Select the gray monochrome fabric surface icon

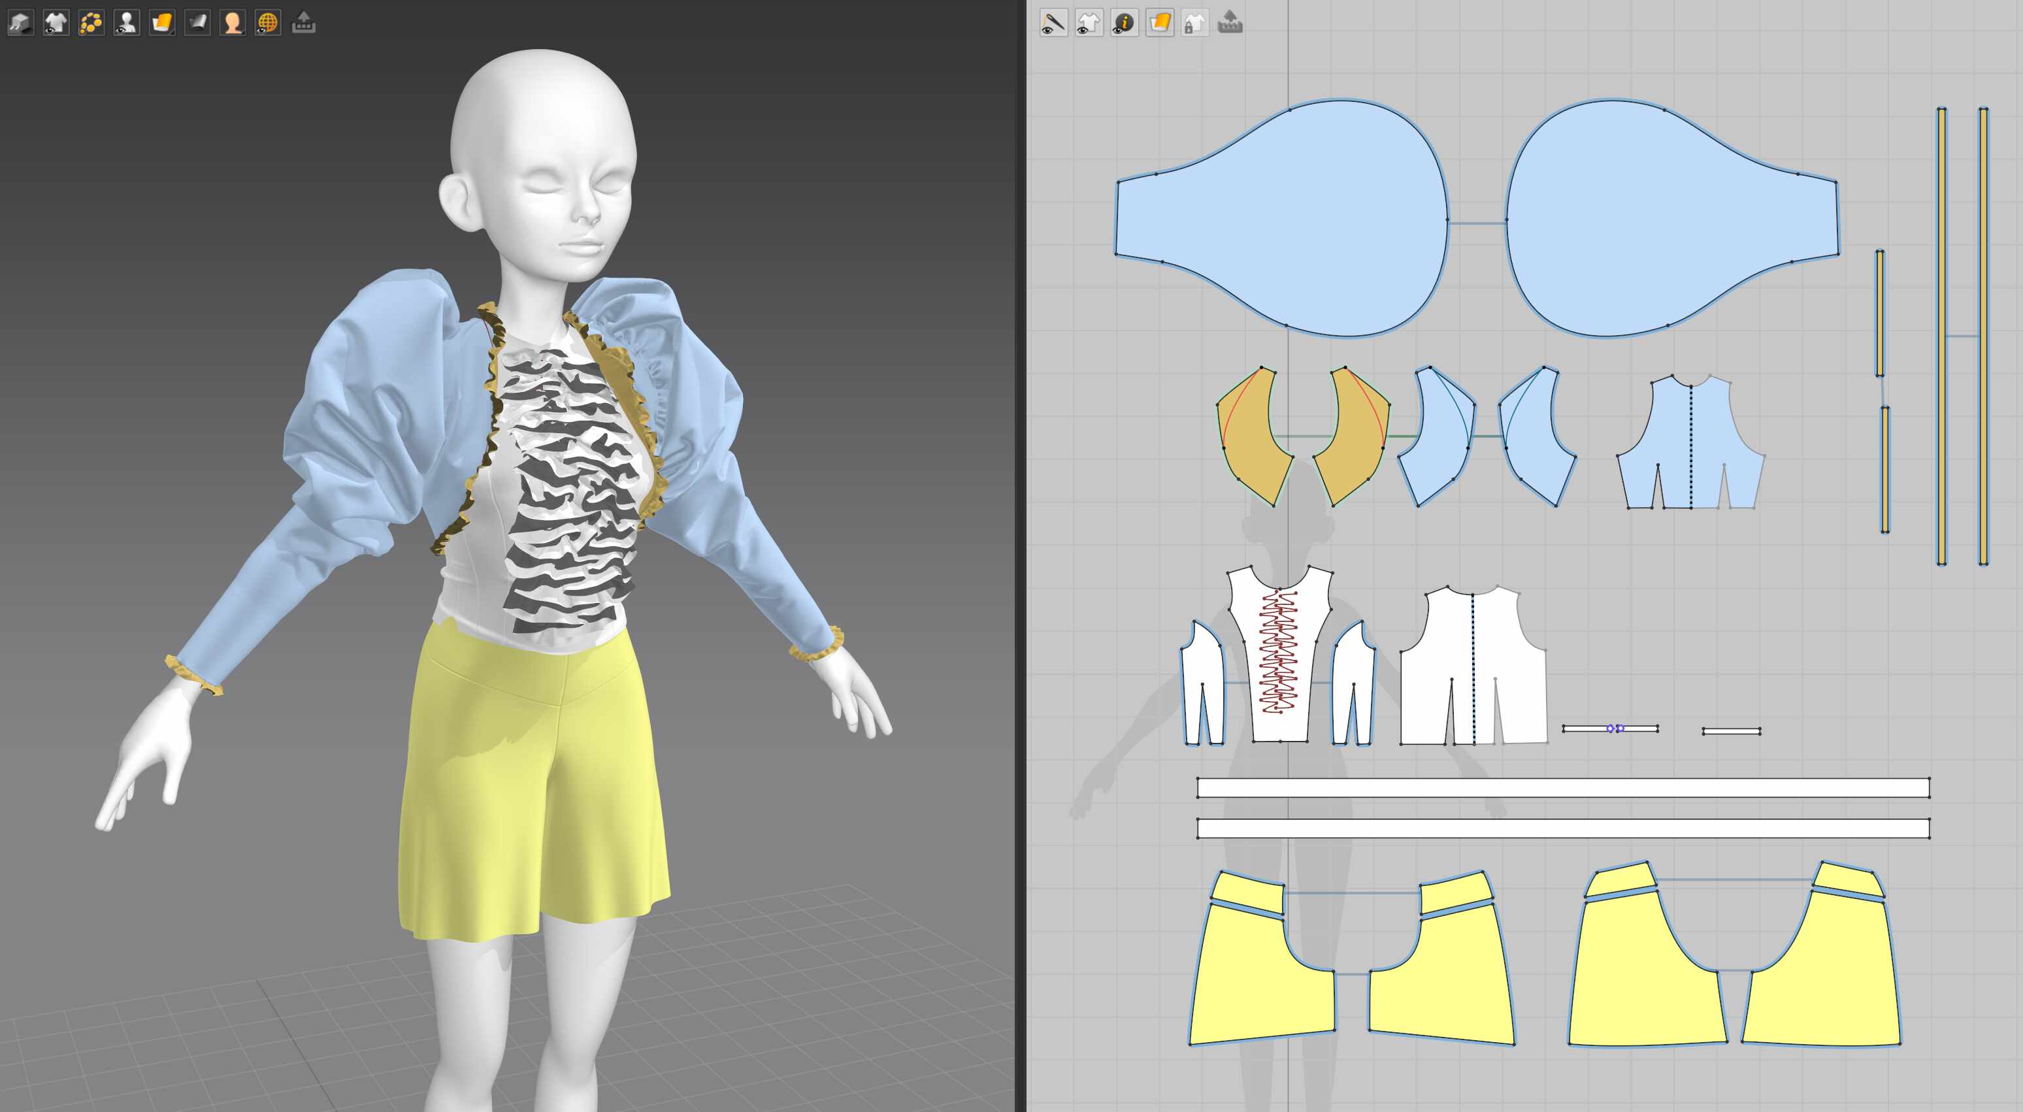click(x=197, y=23)
